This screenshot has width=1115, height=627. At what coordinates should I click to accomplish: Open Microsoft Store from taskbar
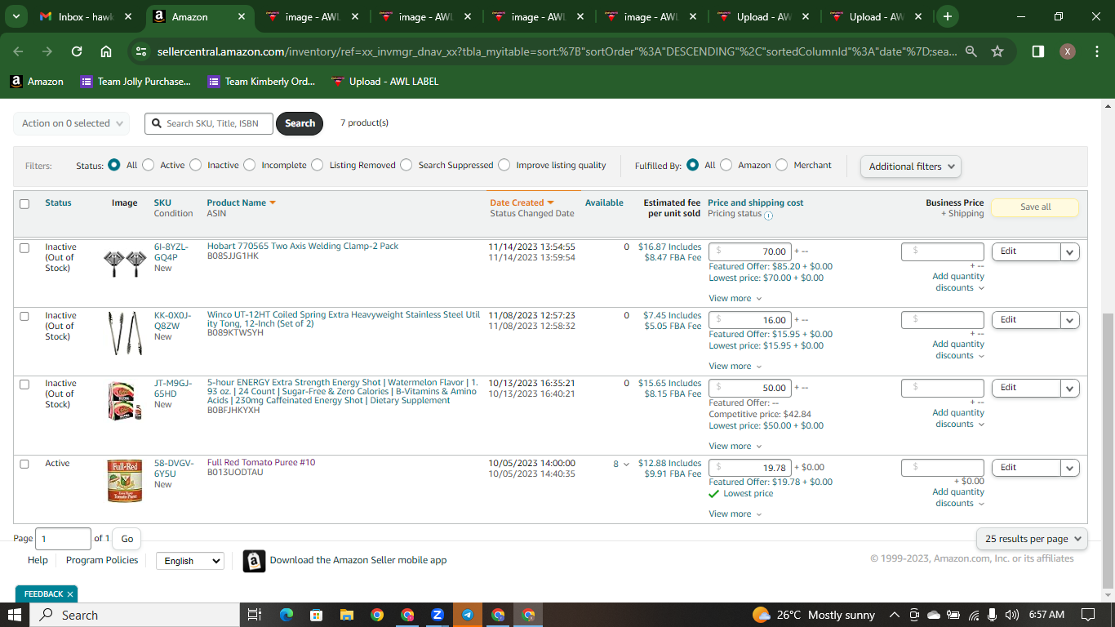coord(316,615)
